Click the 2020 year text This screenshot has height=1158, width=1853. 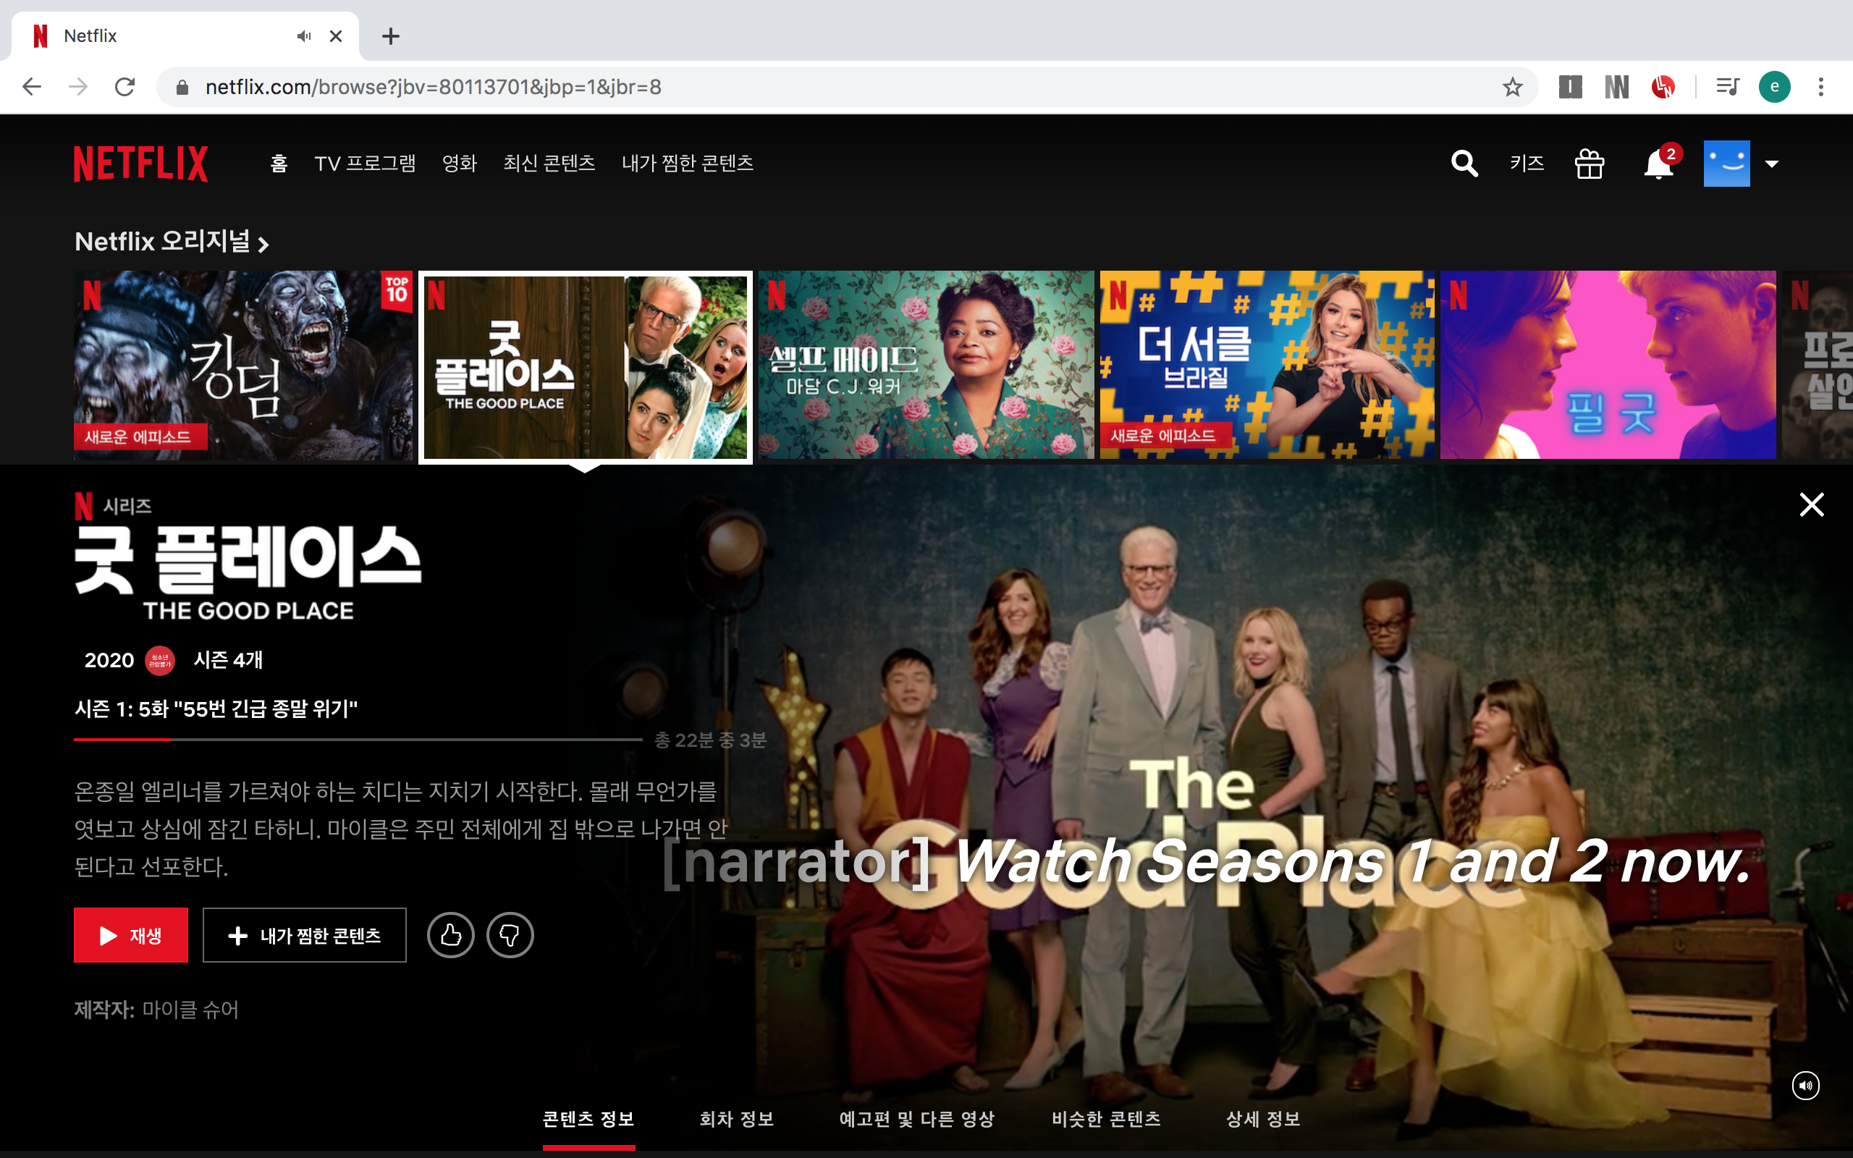click(x=109, y=660)
